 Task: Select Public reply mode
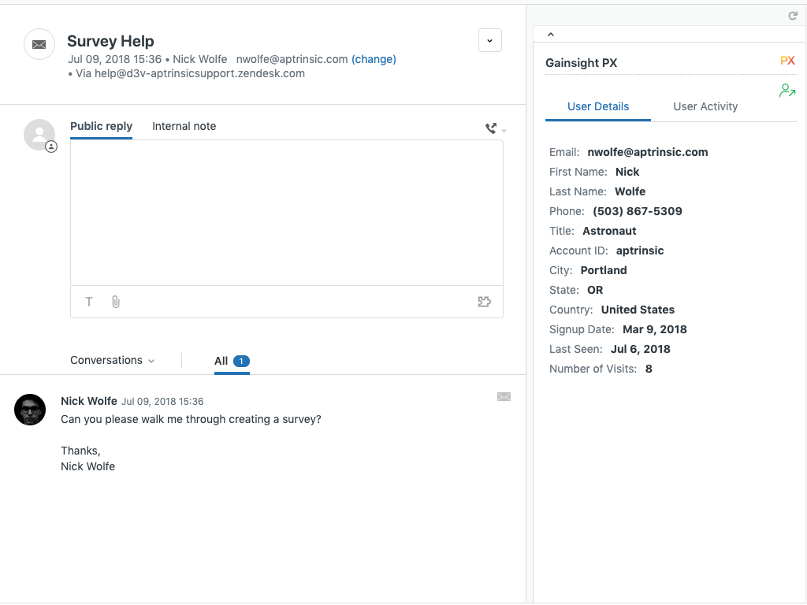(x=101, y=126)
